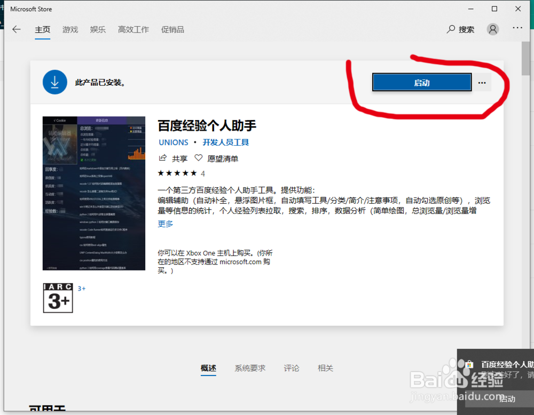Open the ... menu beside 启动 button
The height and width of the screenshot is (415, 534).
pyautogui.click(x=482, y=82)
